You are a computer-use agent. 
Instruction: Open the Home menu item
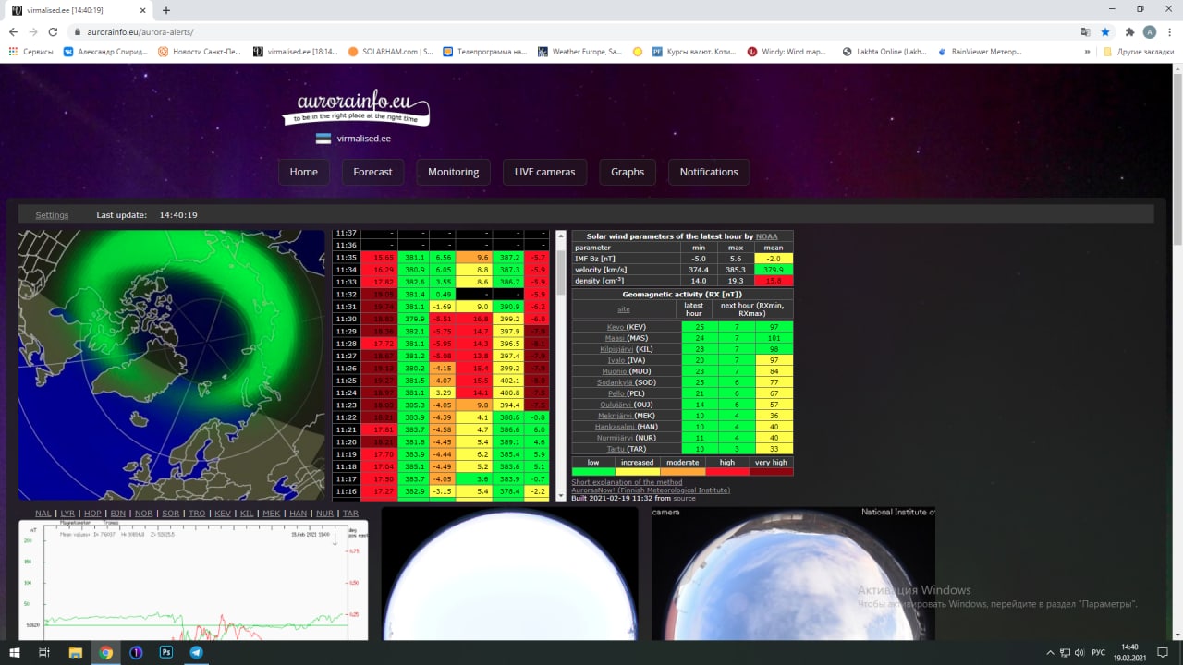tap(303, 172)
